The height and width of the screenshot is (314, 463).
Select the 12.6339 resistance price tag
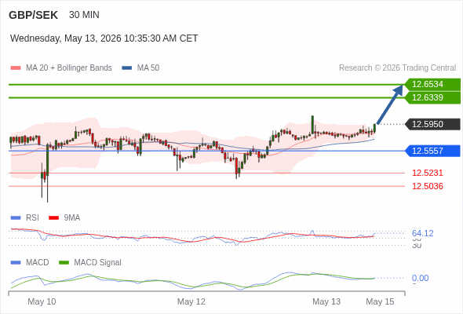pos(432,97)
